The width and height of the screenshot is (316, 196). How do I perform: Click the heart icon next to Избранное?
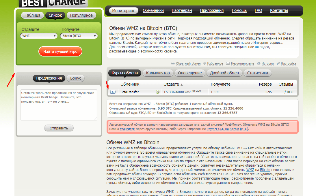tap(205, 64)
